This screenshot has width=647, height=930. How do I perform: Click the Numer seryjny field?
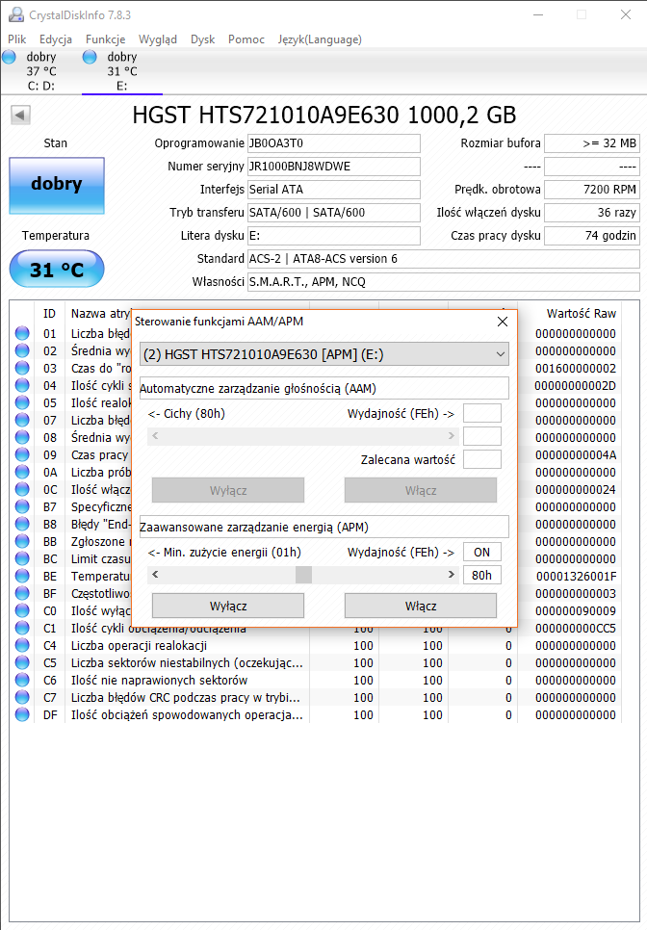tap(334, 166)
